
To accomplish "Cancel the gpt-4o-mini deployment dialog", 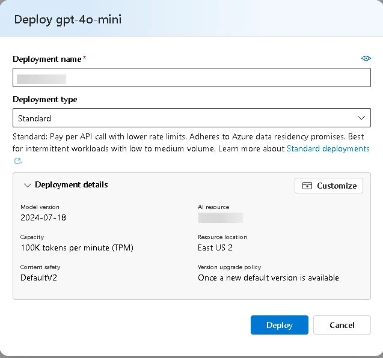I will point(342,325).
